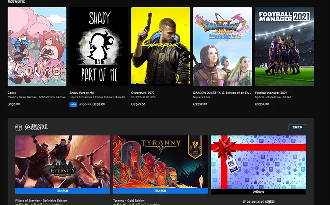Open the Shady Part of Me cover
The height and width of the screenshot is (205, 330).
point(99,47)
